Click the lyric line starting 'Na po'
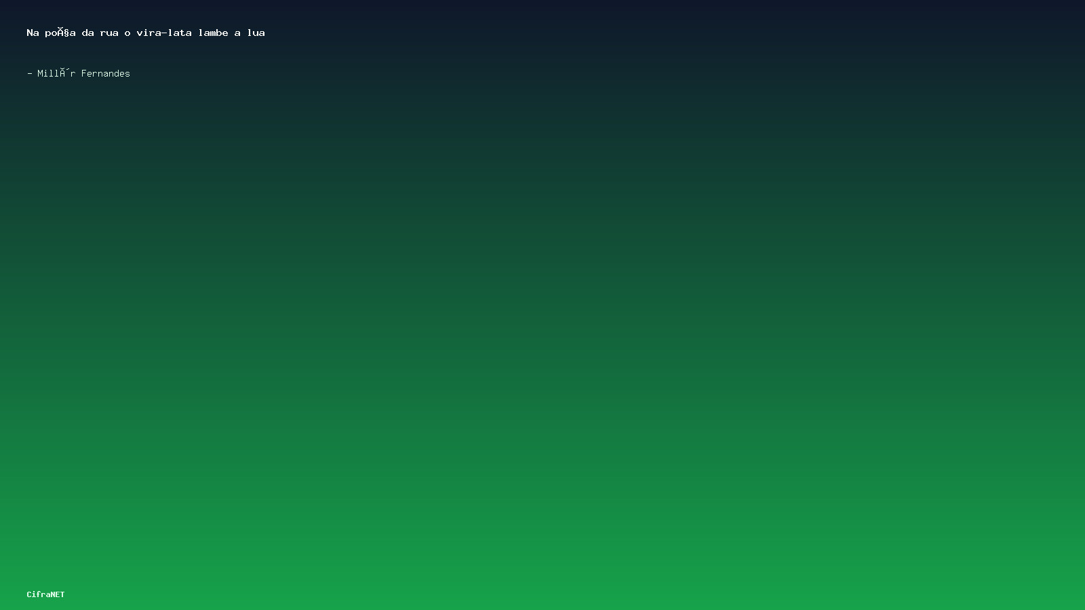The width and height of the screenshot is (1085, 610). coord(146,33)
